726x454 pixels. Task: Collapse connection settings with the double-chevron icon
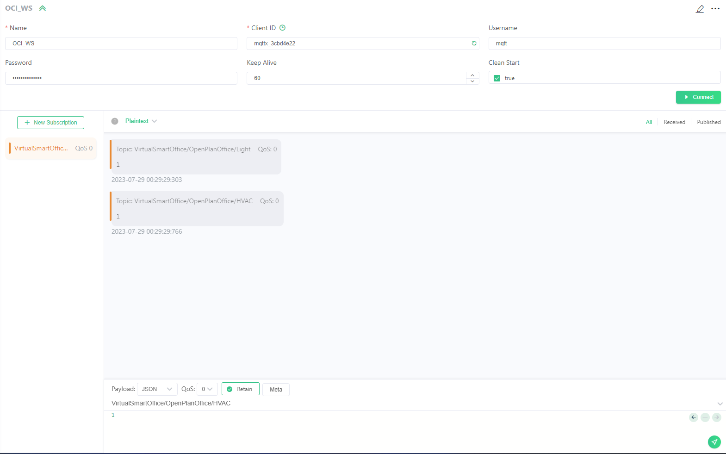[43, 8]
